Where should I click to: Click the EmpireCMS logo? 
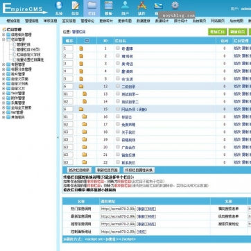(x=24, y=8)
